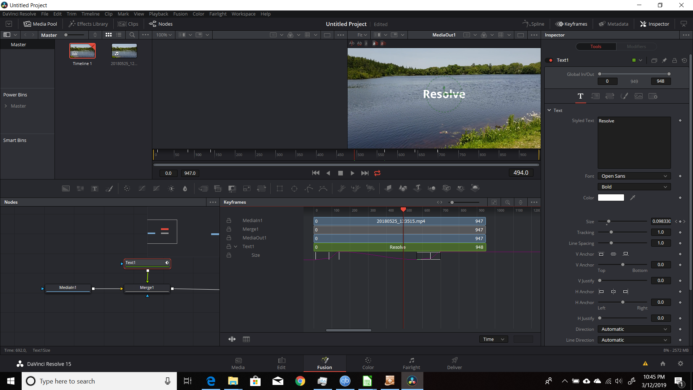Select the Text tool in the Fusion toolbar
This screenshot has height=390, width=693.
point(95,188)
